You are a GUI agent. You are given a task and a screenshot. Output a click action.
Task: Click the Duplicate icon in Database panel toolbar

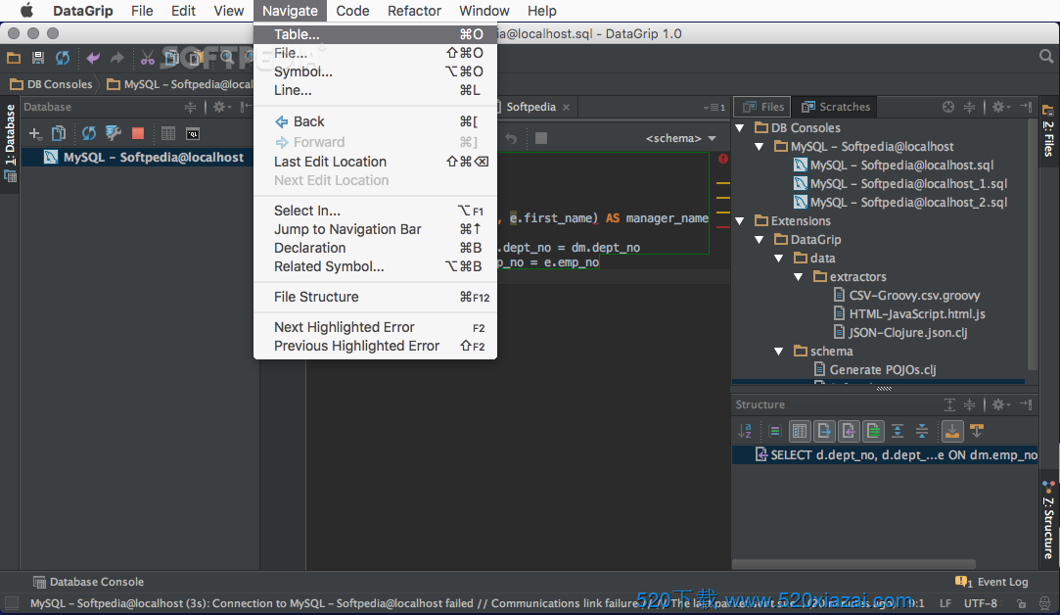point(59,133)
